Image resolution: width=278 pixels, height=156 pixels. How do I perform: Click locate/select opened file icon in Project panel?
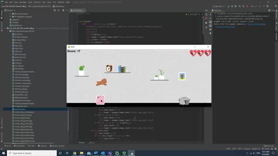tap(54, 10)
